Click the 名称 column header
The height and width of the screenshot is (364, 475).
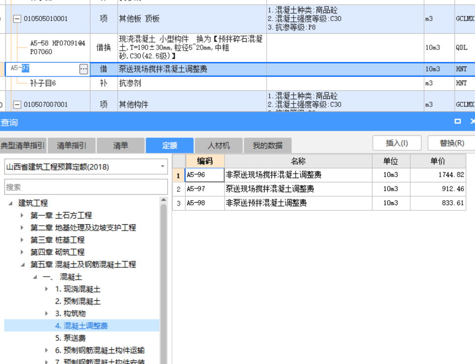point(299,161)
